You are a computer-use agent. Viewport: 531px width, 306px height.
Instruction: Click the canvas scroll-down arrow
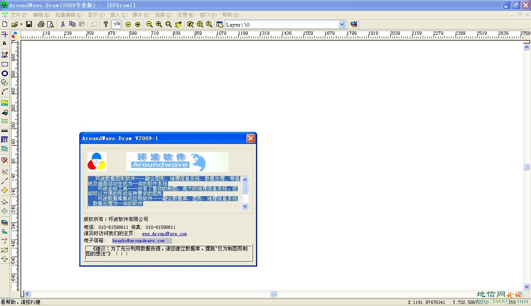tap(527, 287)
